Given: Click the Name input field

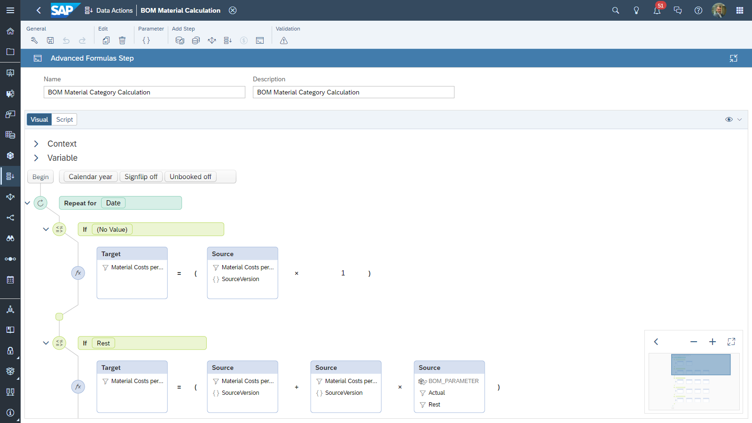Looking at the screenshot, I should [144, 92].
